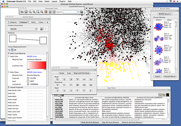Click the Open folder icon in Cytoscape Tools
181x126 pixels.
click(22, 12)
